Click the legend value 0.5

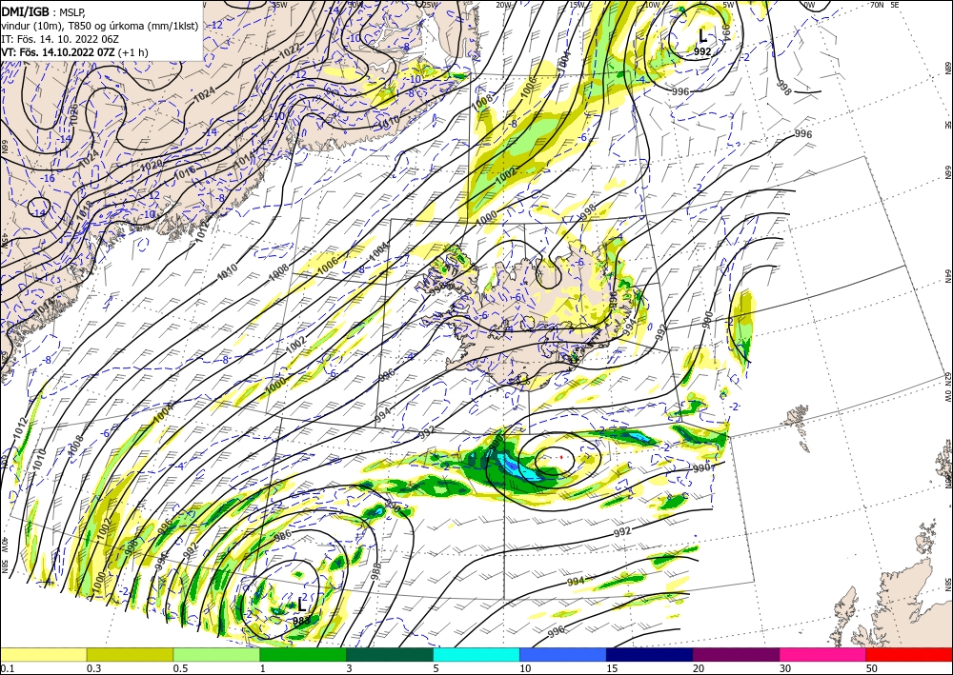(180, 668)
